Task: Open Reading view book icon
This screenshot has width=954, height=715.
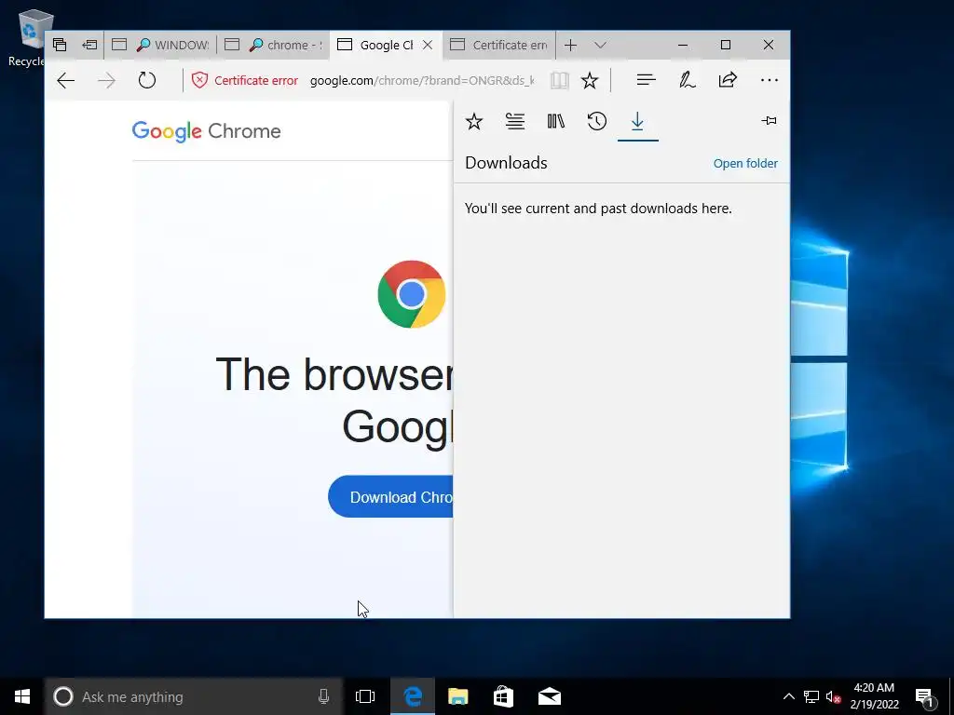Action: (x=559, y=80)
